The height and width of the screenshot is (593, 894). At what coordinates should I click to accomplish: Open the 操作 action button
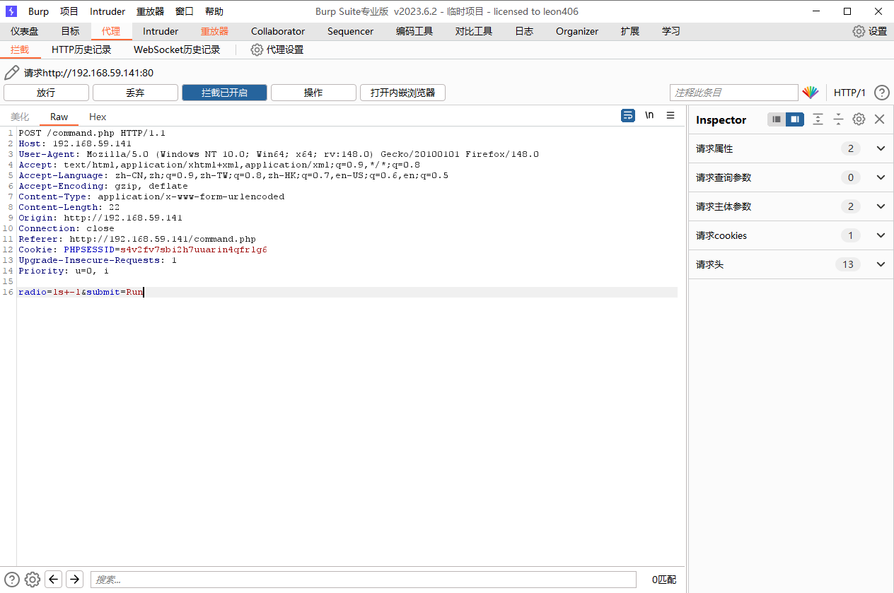coord(313,93)
